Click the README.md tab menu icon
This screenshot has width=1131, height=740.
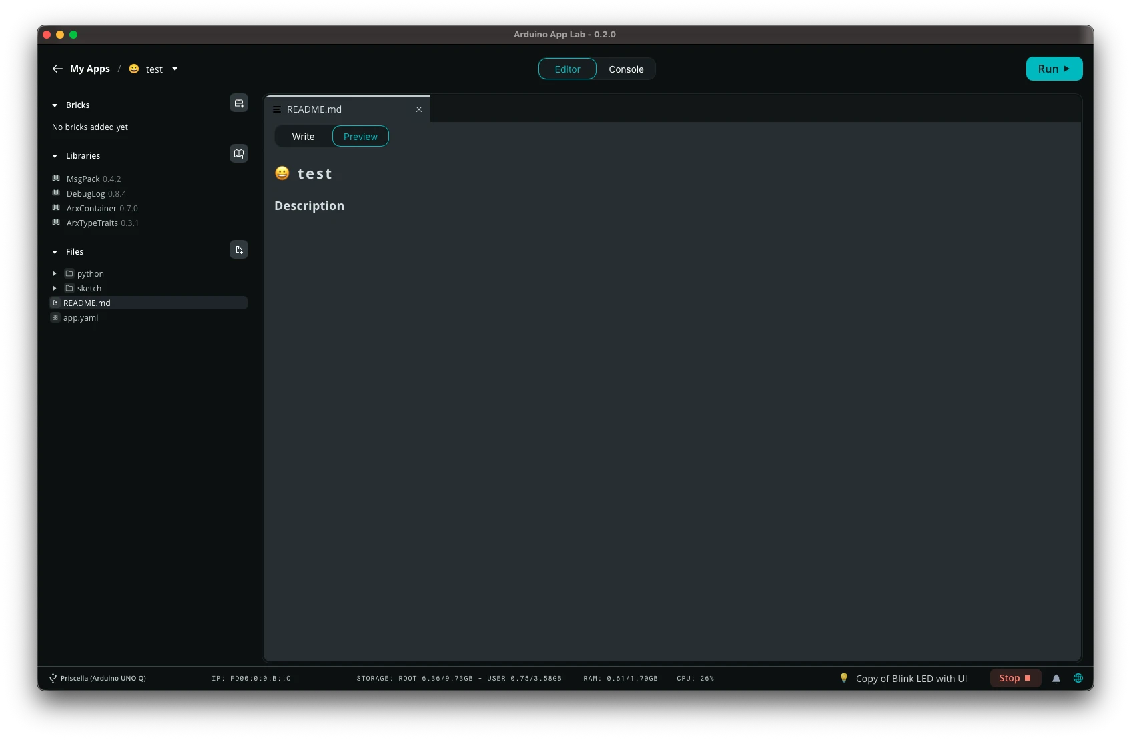tap(277, 109)
